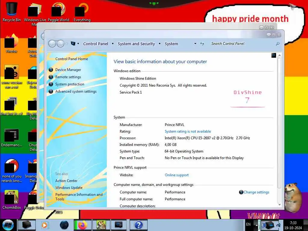Click the search magnifier icon
Screen dimensions: 308x231
click(278, 44)
